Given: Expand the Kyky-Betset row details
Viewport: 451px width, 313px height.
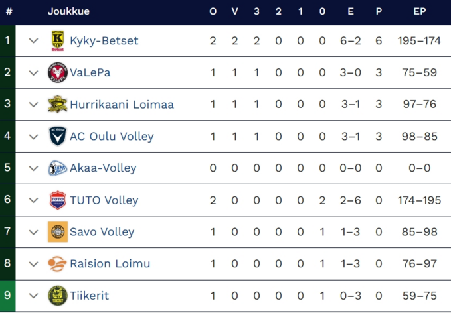Looking at the screenshot, I should [34, 41].
